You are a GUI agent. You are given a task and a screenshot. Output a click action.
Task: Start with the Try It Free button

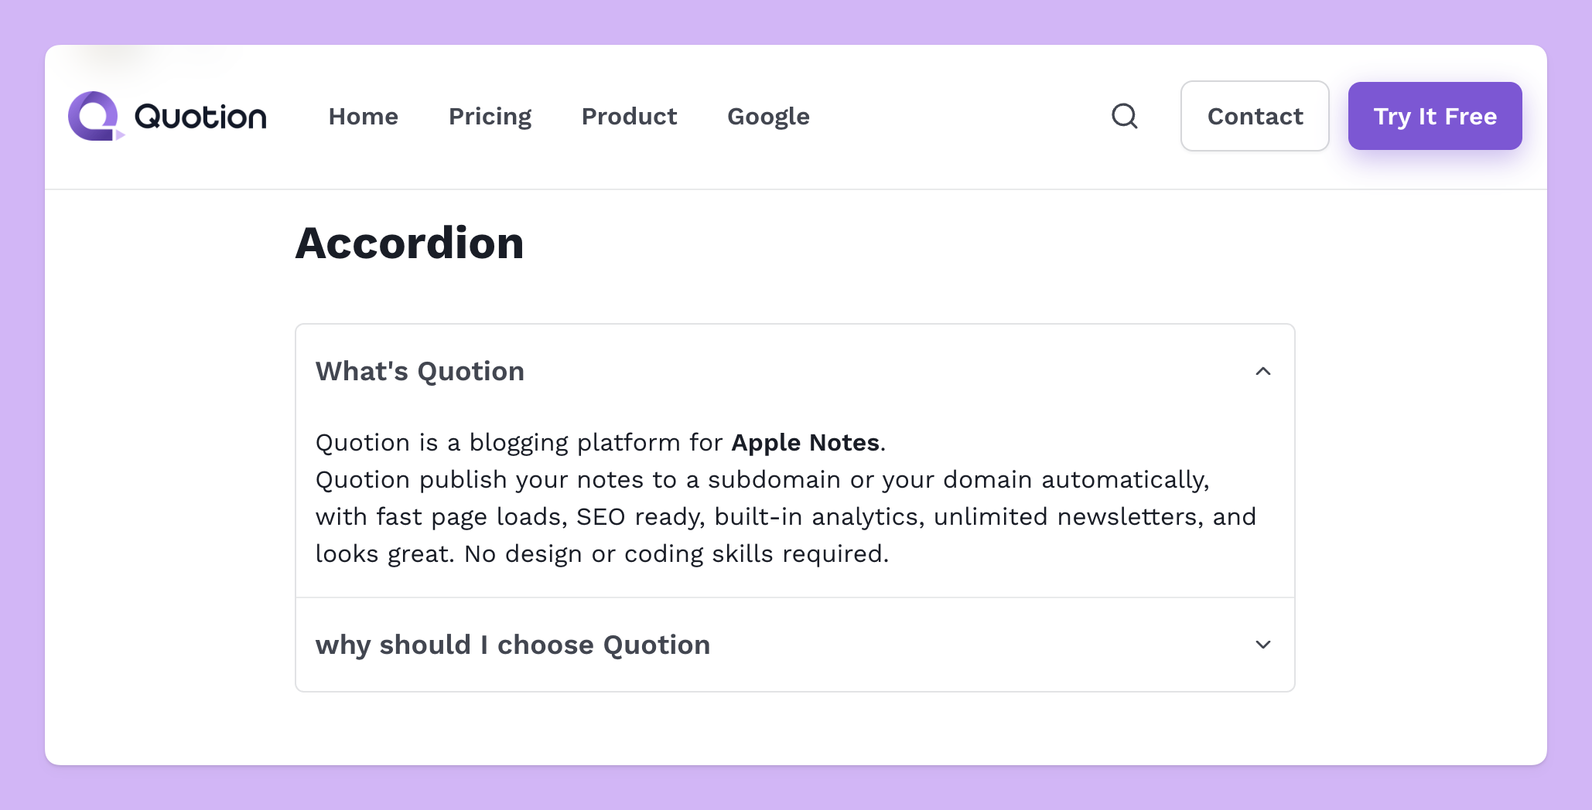point(1435,116)
